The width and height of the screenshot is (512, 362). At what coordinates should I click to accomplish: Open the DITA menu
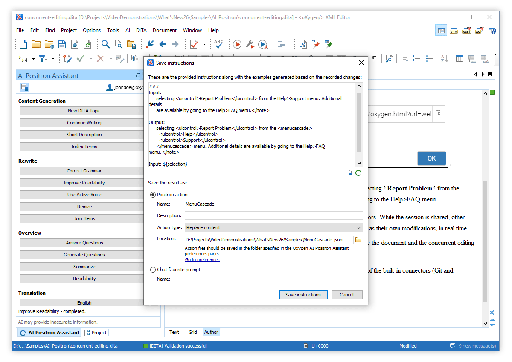[x=141, y=30]
